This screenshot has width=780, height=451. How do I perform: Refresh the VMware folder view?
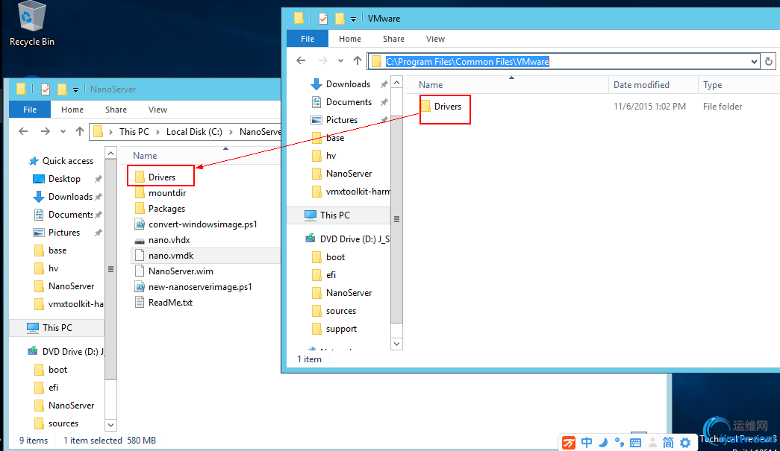[769, 62]
